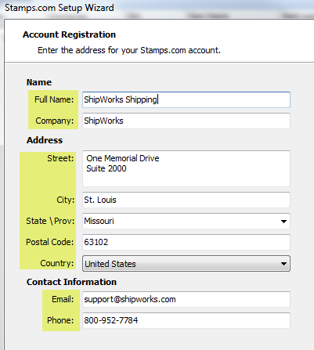Open the Country dropdown arrow
Image resolution: width=314 pixels, height=350 pixels.
pyautogui.click(x=283, y=264)
